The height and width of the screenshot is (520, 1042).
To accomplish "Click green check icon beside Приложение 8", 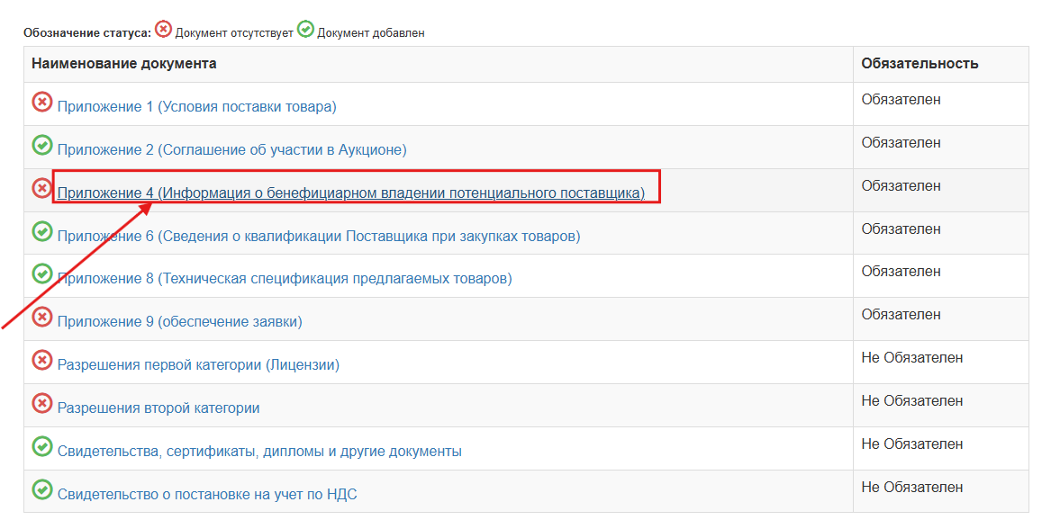I will point(41,273).
